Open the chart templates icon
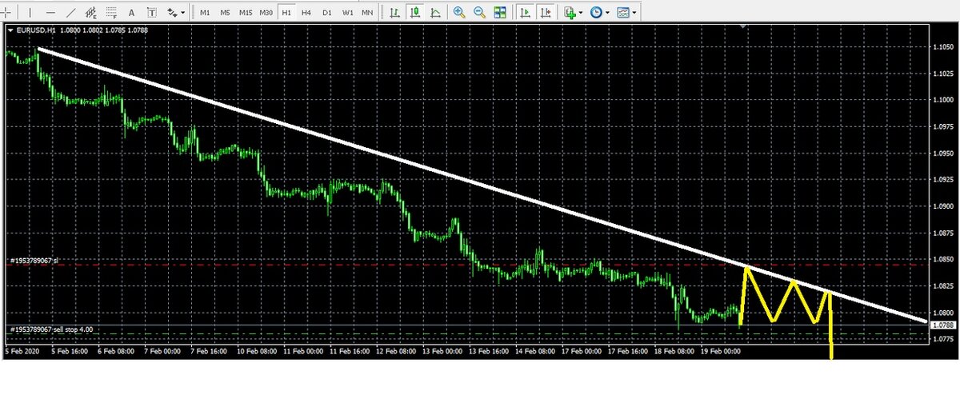960x395 pixels. 623,13
